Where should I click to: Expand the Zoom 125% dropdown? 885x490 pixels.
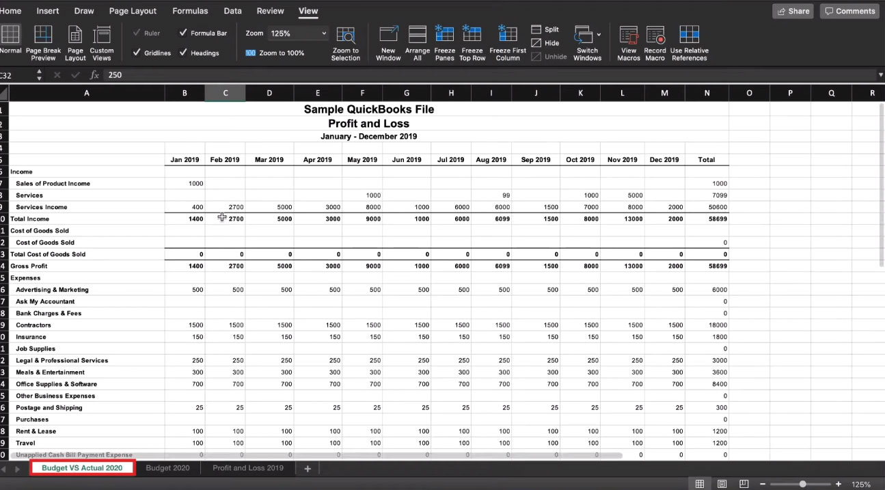pyautogui.click(x=323, y=33)
